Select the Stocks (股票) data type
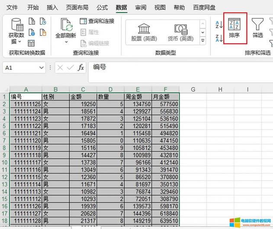This screenshot has width=273, height=229. (x=144, y=32)
